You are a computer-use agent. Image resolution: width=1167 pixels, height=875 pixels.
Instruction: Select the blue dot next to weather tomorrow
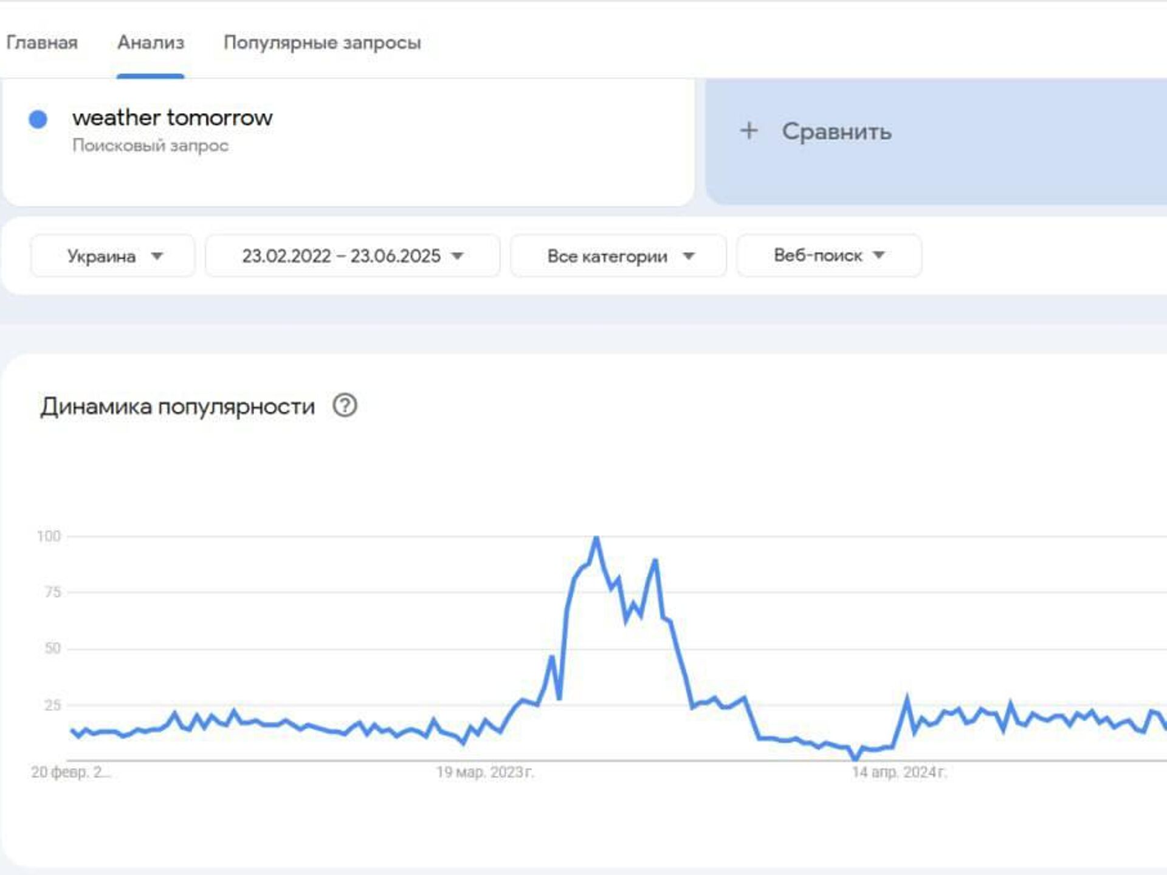(x=38, y=119)
